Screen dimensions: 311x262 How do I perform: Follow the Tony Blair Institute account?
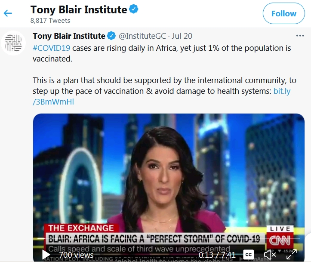(283, 13)
